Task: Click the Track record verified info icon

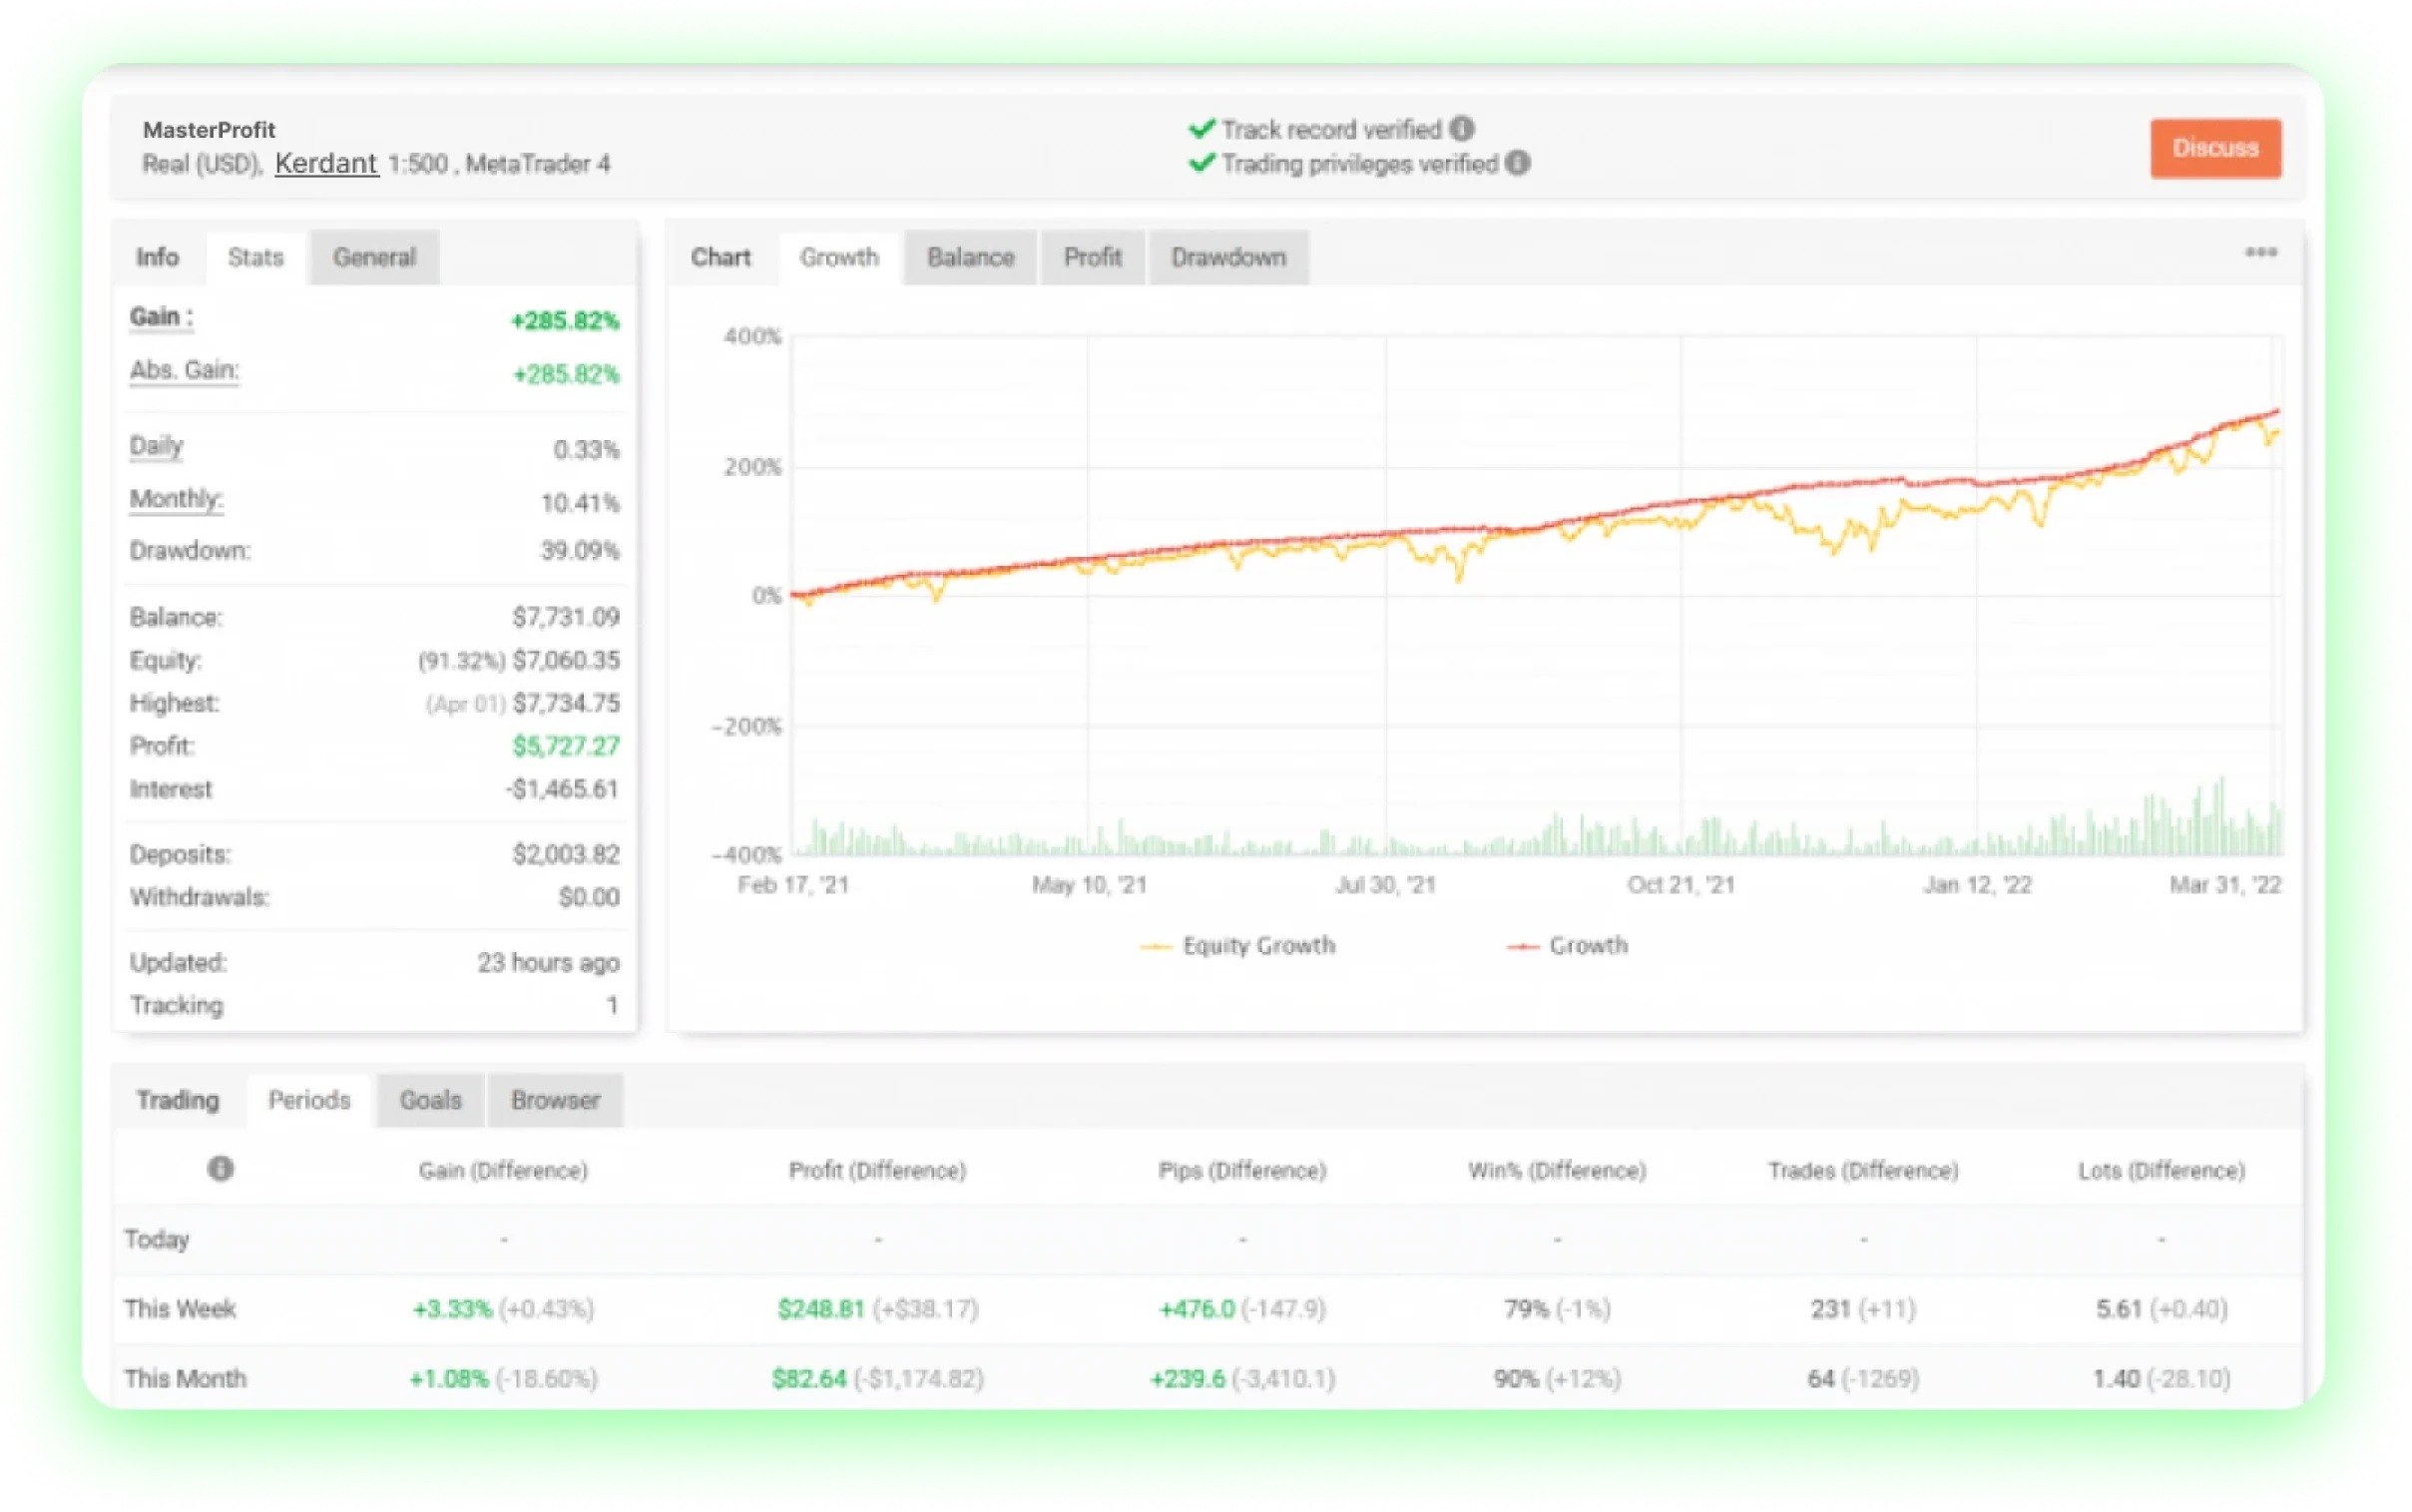Action: (1461, 129)
